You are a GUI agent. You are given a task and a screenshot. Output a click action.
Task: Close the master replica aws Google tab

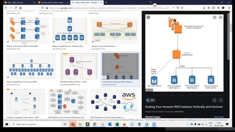coord(101,3)
